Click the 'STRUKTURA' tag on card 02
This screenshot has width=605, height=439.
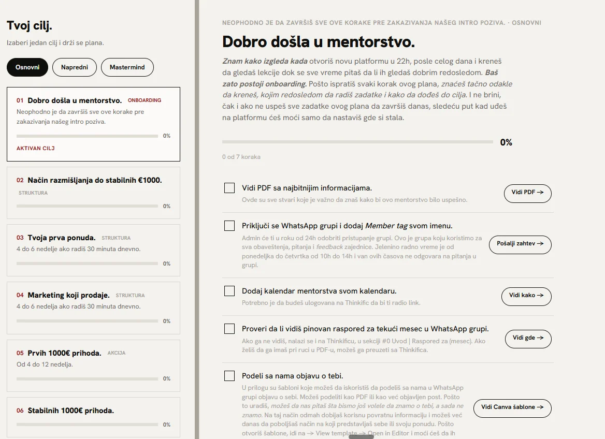33,193
